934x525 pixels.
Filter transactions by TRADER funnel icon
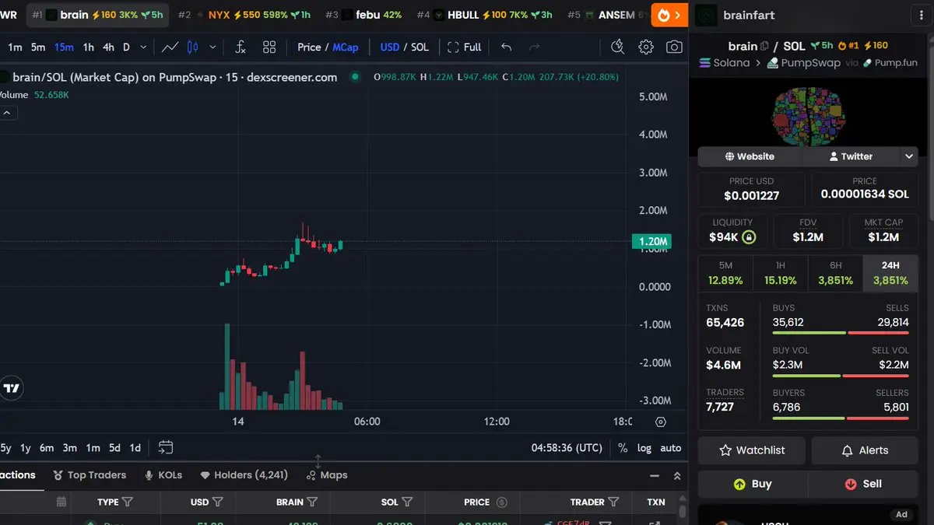click(613, 502)
